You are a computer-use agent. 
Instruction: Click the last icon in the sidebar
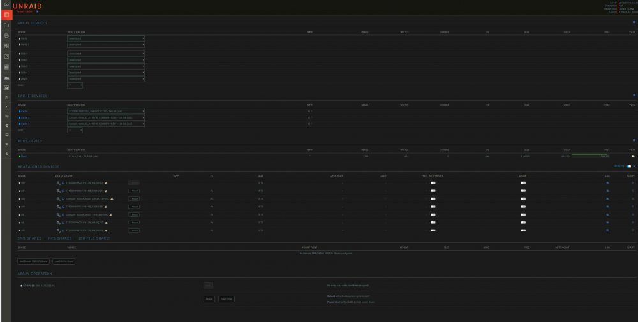coord(6,154)
